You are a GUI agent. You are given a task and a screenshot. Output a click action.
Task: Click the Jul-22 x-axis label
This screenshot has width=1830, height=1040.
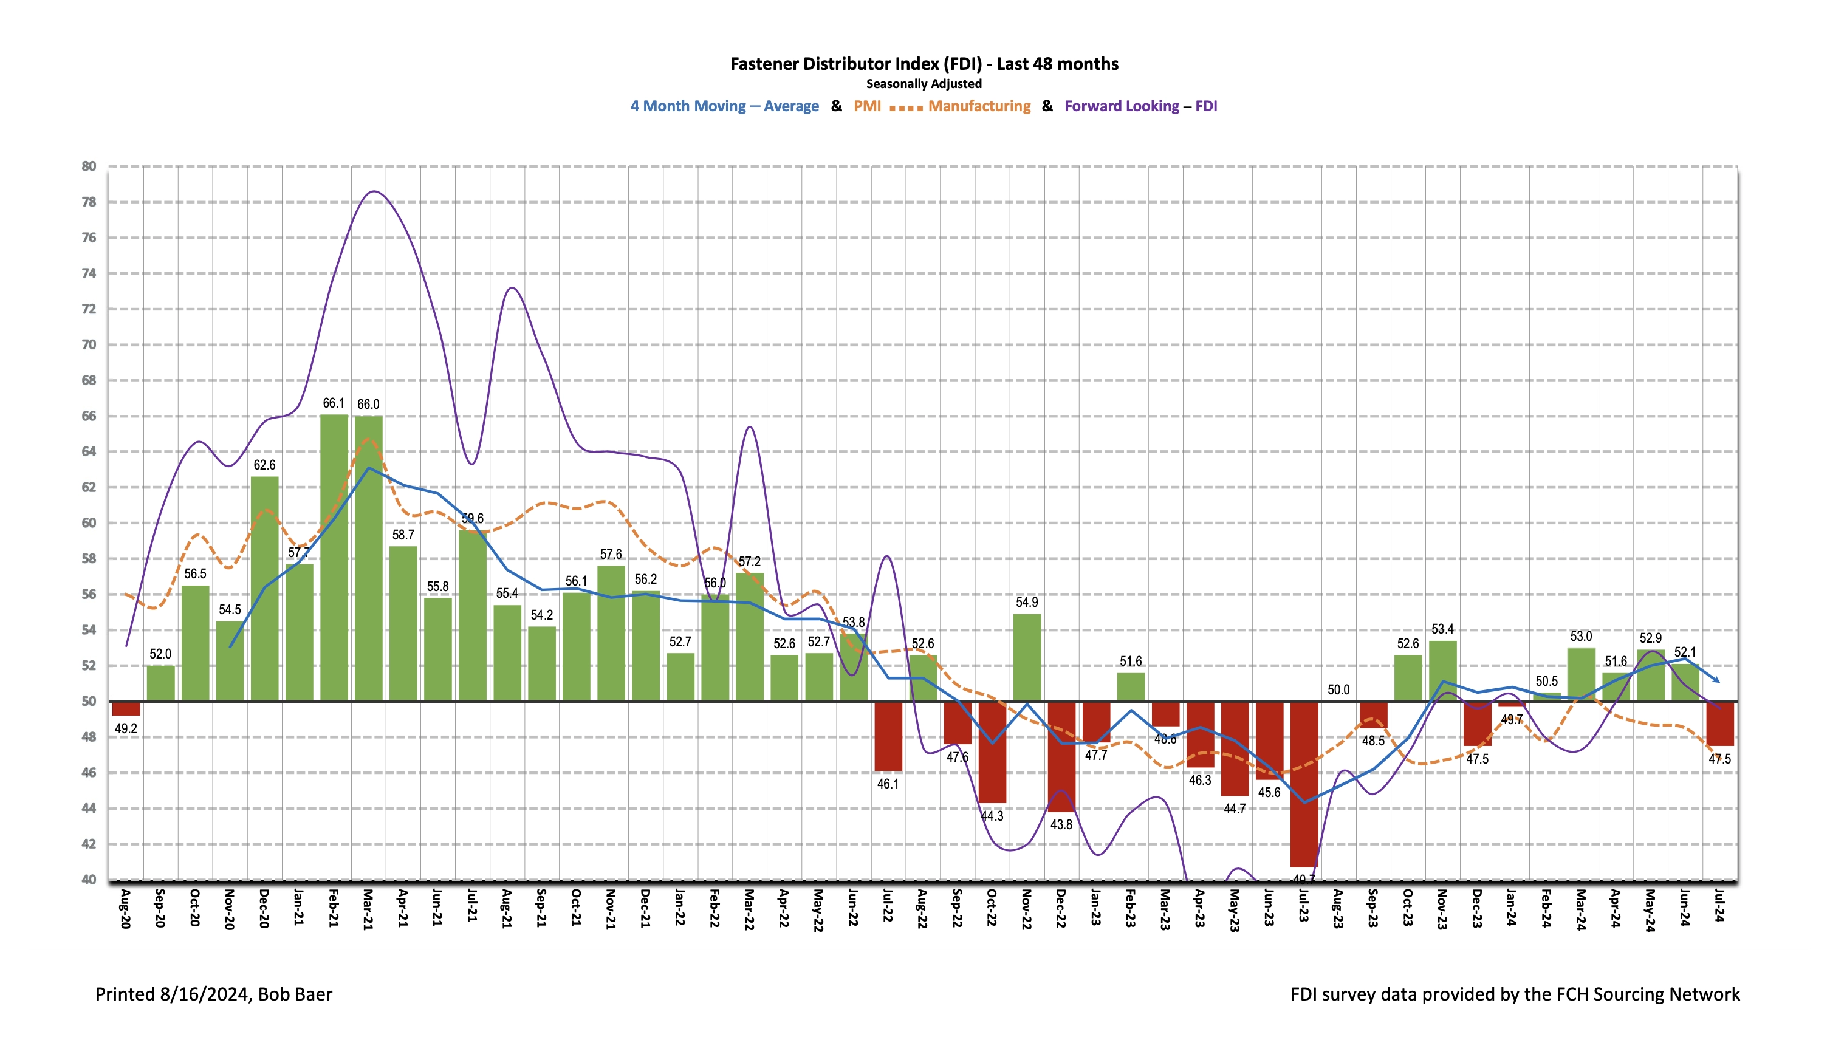tap(888, 906)
